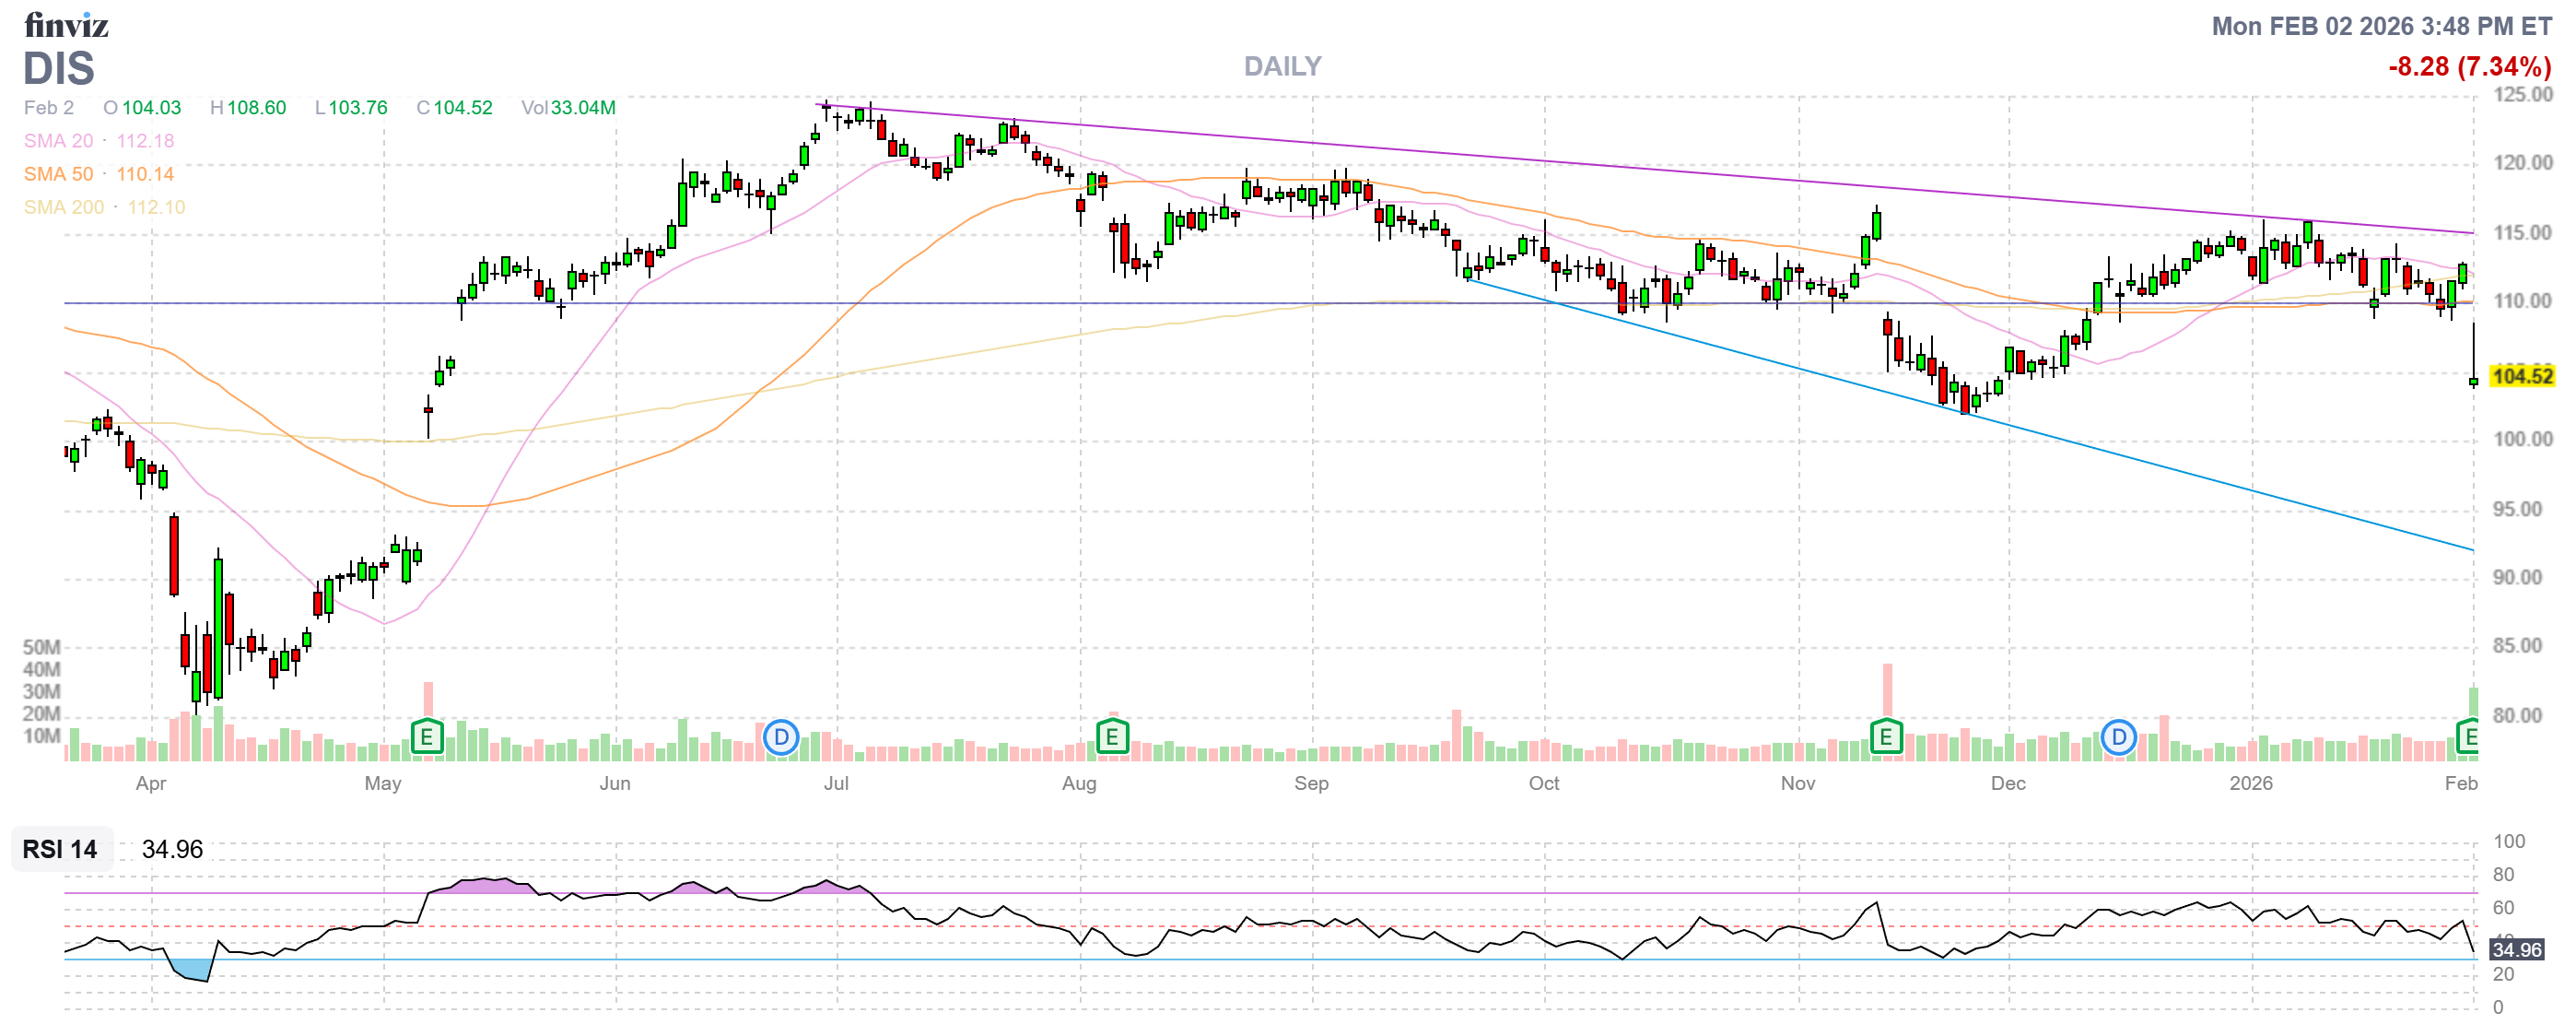Click the SMA 20 indicator label
The image size is (2576, 1036).
(x=59, y=141)
